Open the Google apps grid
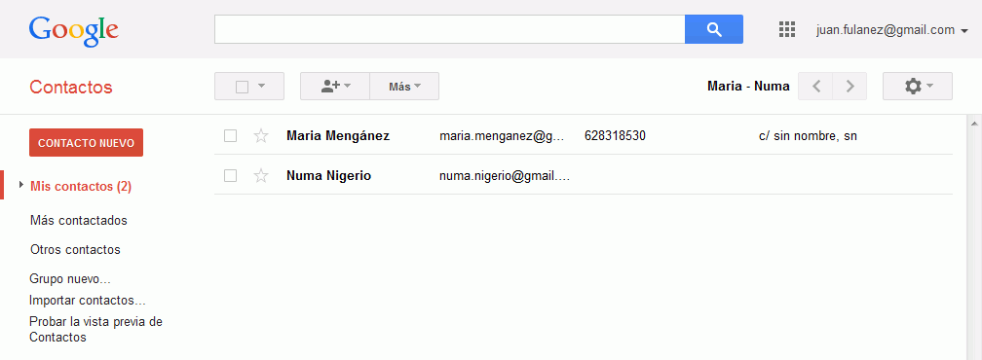The image size is (982, 360). point(786,29)
